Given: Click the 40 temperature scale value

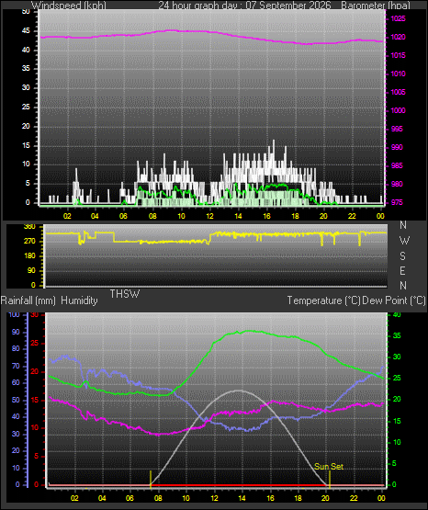Looking at the screenshot, I should pos(397,315).
